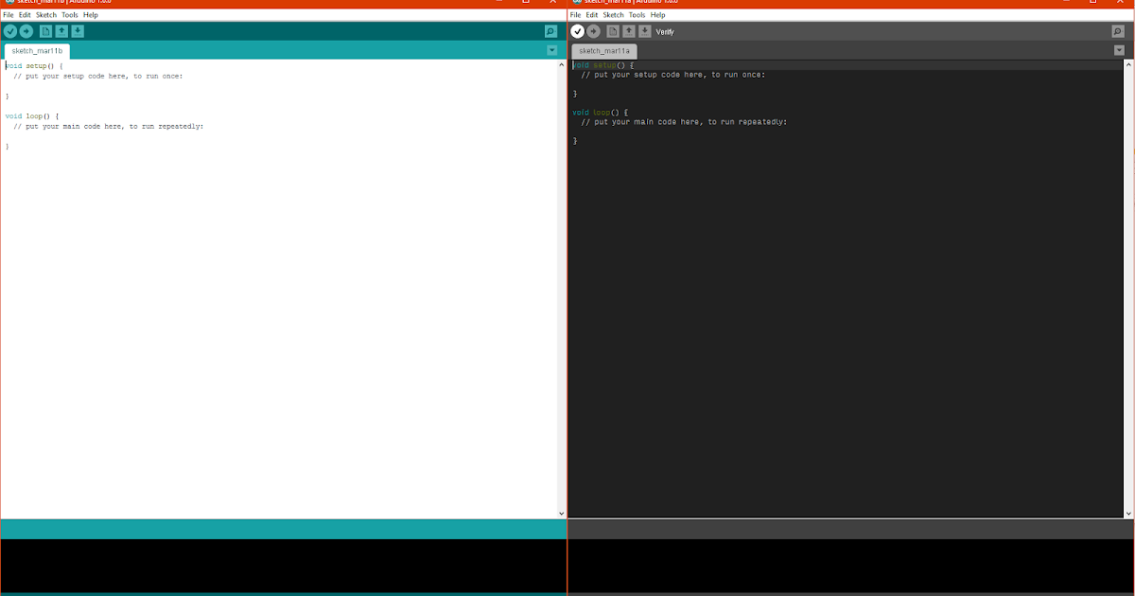
Task: Create a new sketch in the dark window
Action: [x=612, y=30]
